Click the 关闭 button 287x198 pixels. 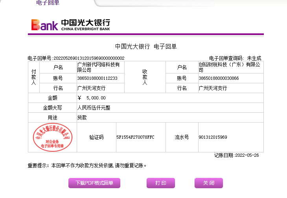(x=209, y=183)
